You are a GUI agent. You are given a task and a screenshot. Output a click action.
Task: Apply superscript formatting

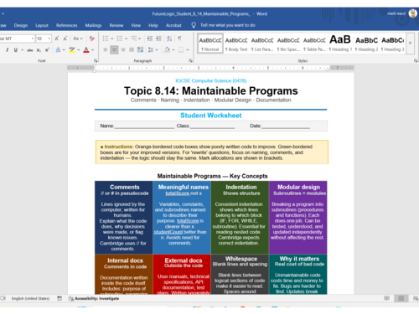tap(47, 50)
